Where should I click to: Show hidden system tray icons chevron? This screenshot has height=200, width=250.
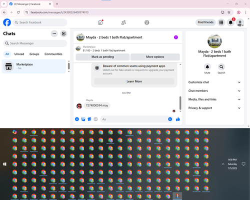pos(223,164)
